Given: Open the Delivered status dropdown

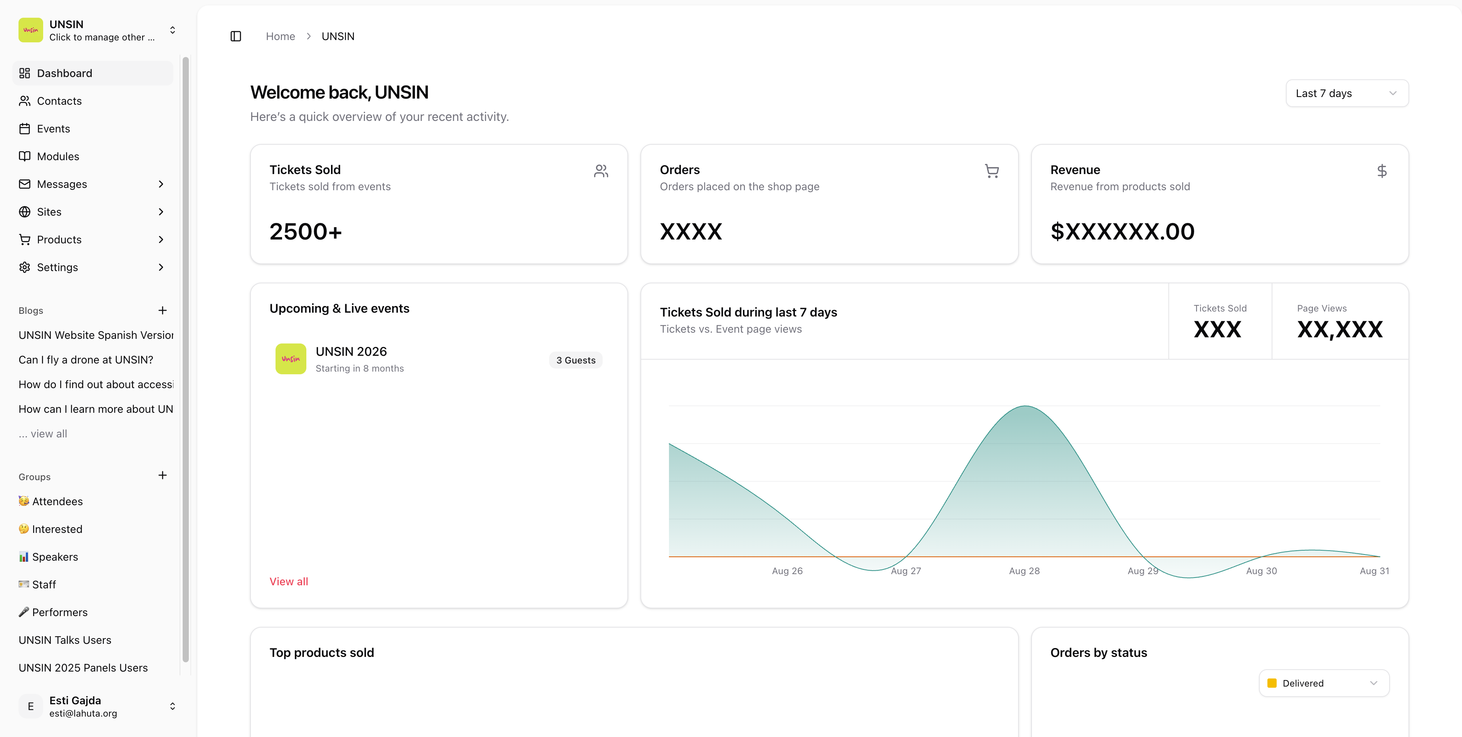Looking at the screenshot, I should tap(1324, 683).
